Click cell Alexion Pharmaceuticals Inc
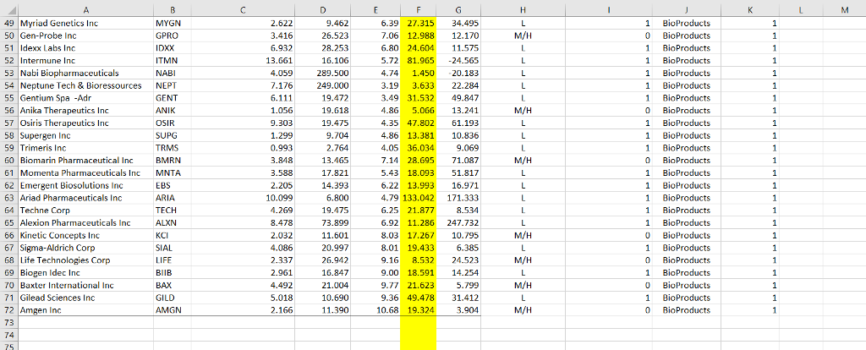Image resolution: width=866 pixels, height=350 pixels. 86,222
